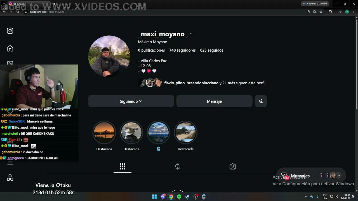Screen dimensions: 358x201
Task: Click the Chrome icon in the taskbar
Action: click(171, 197)
